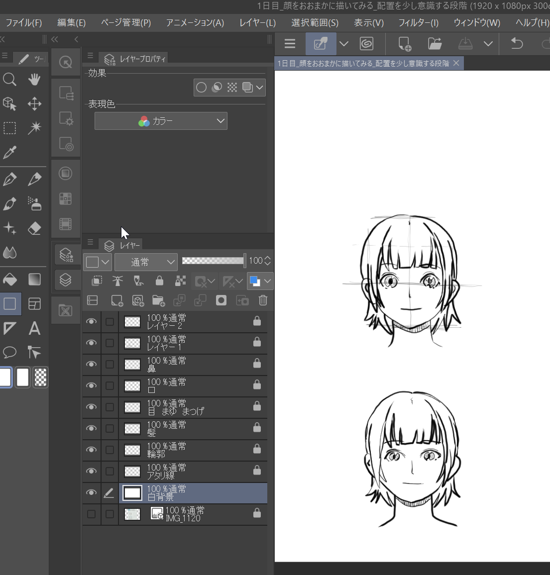Close the open canvas document tab
This screenshot has height=575, width=550.
point(456,63)
